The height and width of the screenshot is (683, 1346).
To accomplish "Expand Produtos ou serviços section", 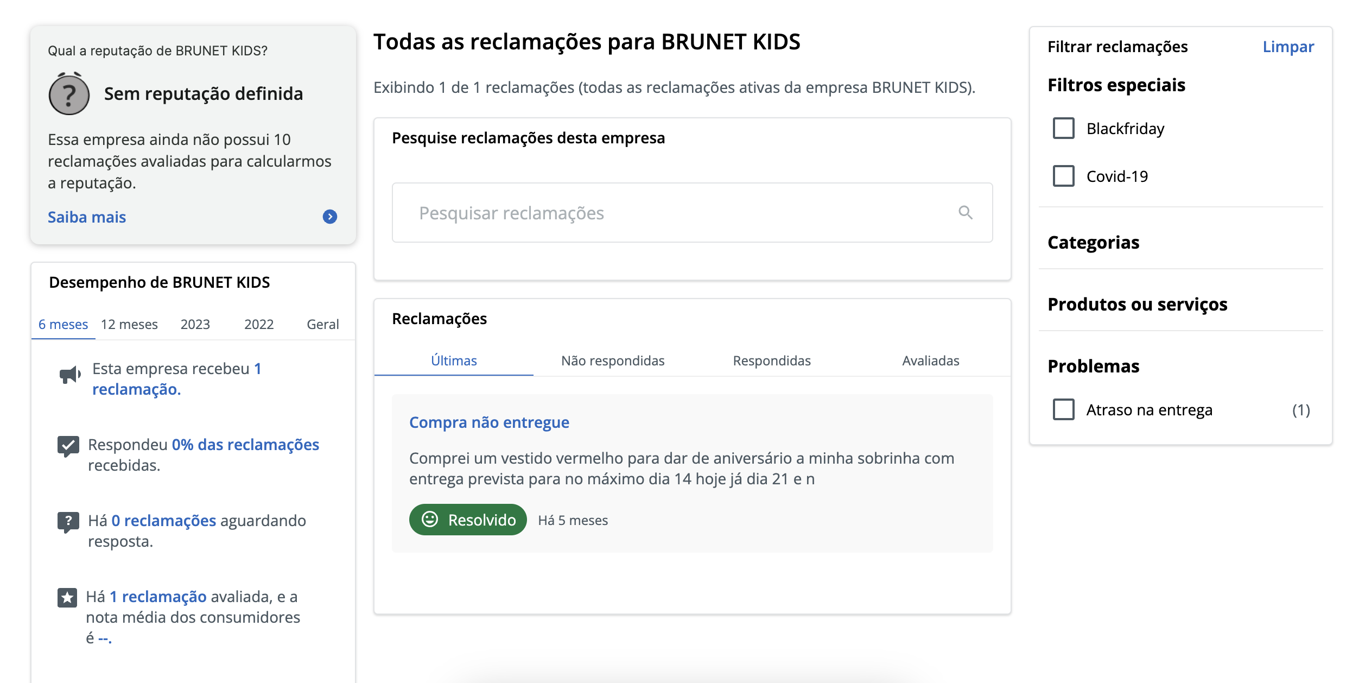I will point(1138,304).
